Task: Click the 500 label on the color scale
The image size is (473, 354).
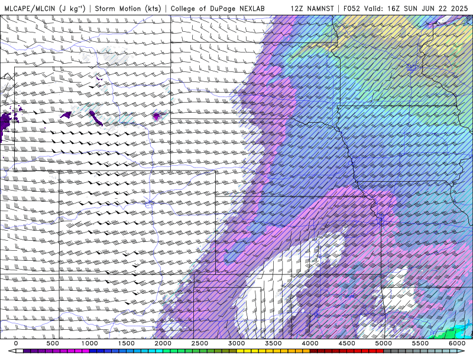Action: tap(53, 343)
